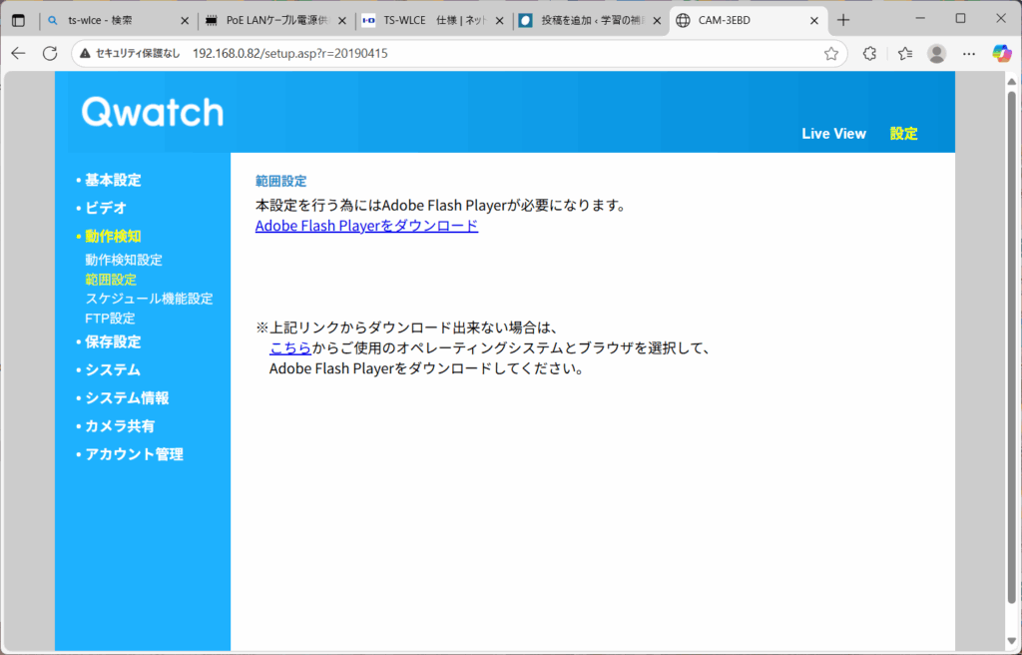Click the page vertical scrollbar
The height and width of the screenshot is (655, 1022).
point(1012,349)
